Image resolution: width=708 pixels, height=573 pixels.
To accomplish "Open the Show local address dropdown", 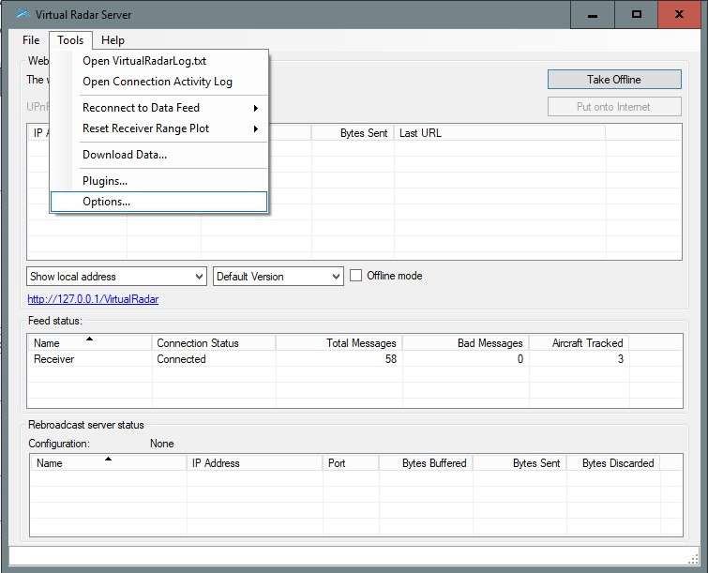I will pos(116,277).
